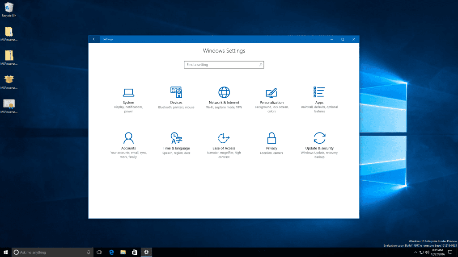Maximize the Settings window
The width and height of the screenshot is (458, 257).
(343, 39)
